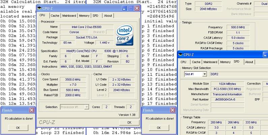Click OK button in main CPU-Z window
Image resolution: width=268 pixels, height=135 pixels.
coord(129,122)
